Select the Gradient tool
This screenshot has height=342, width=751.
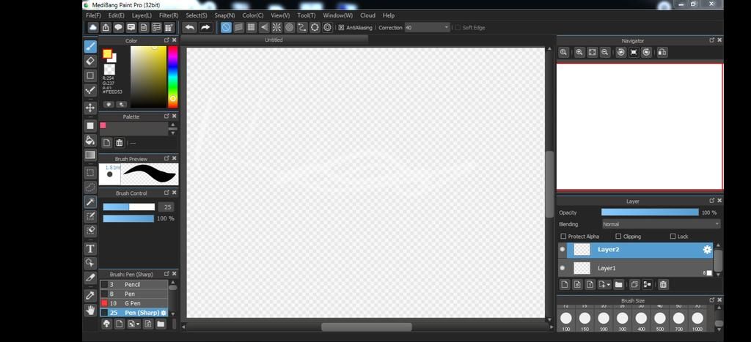[x=90, y=155]
